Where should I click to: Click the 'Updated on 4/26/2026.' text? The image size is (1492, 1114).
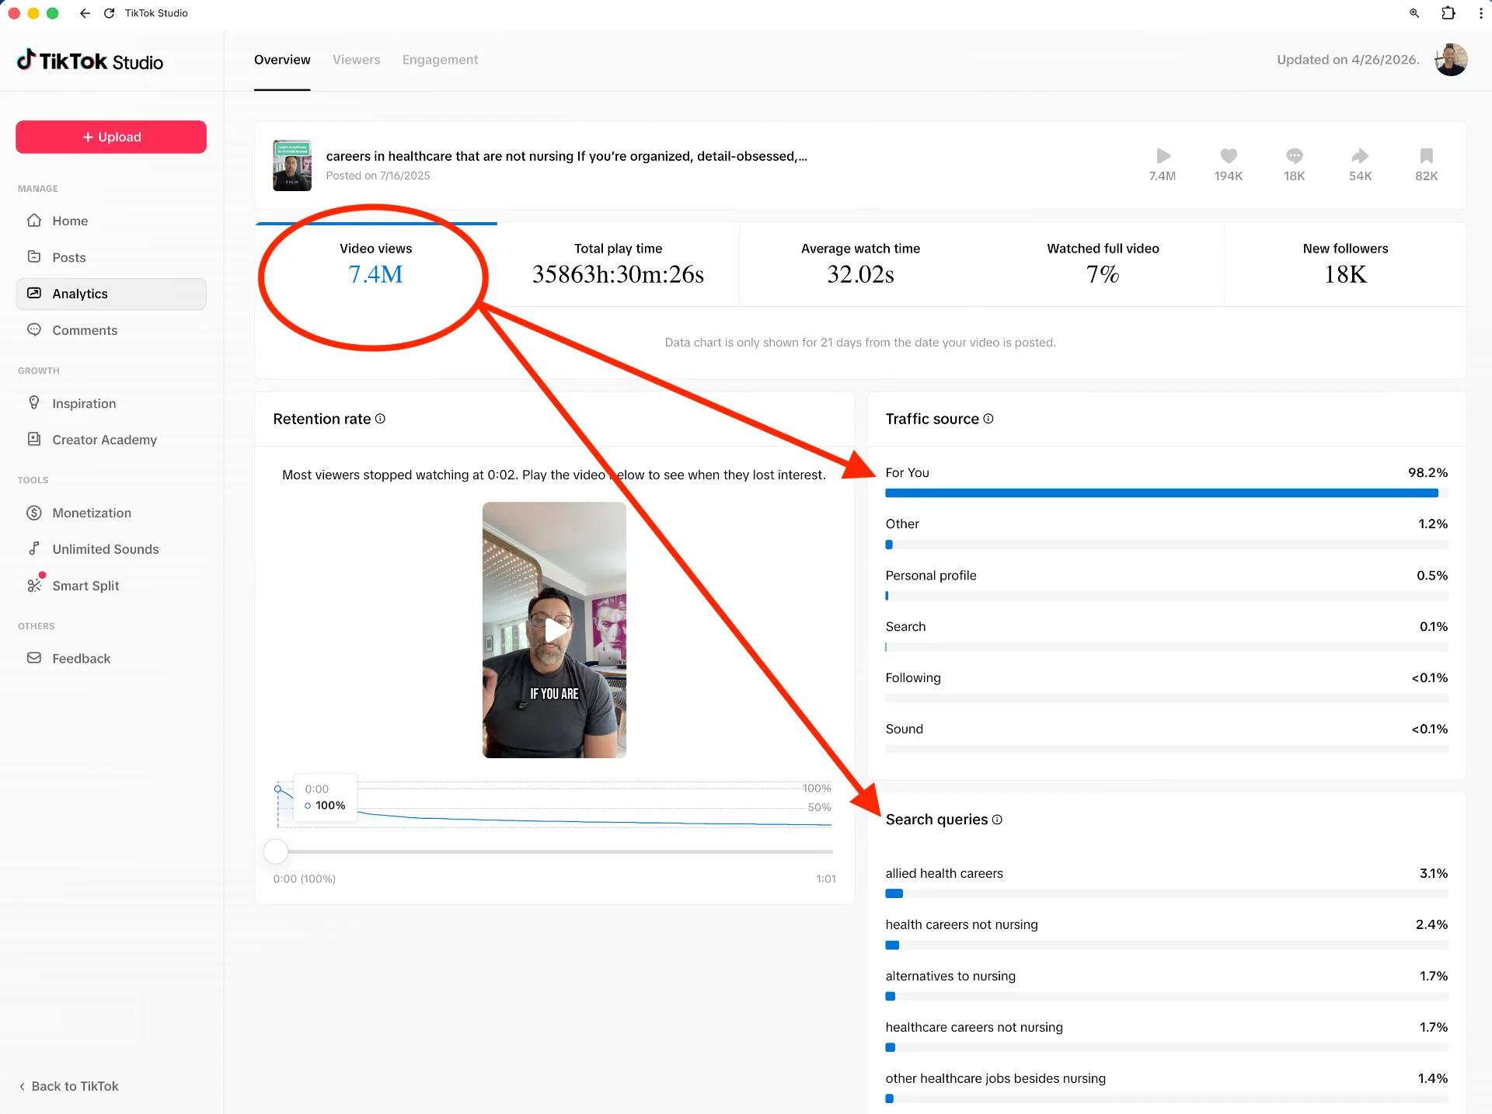pyautogui.click(x=1348, y=60)
